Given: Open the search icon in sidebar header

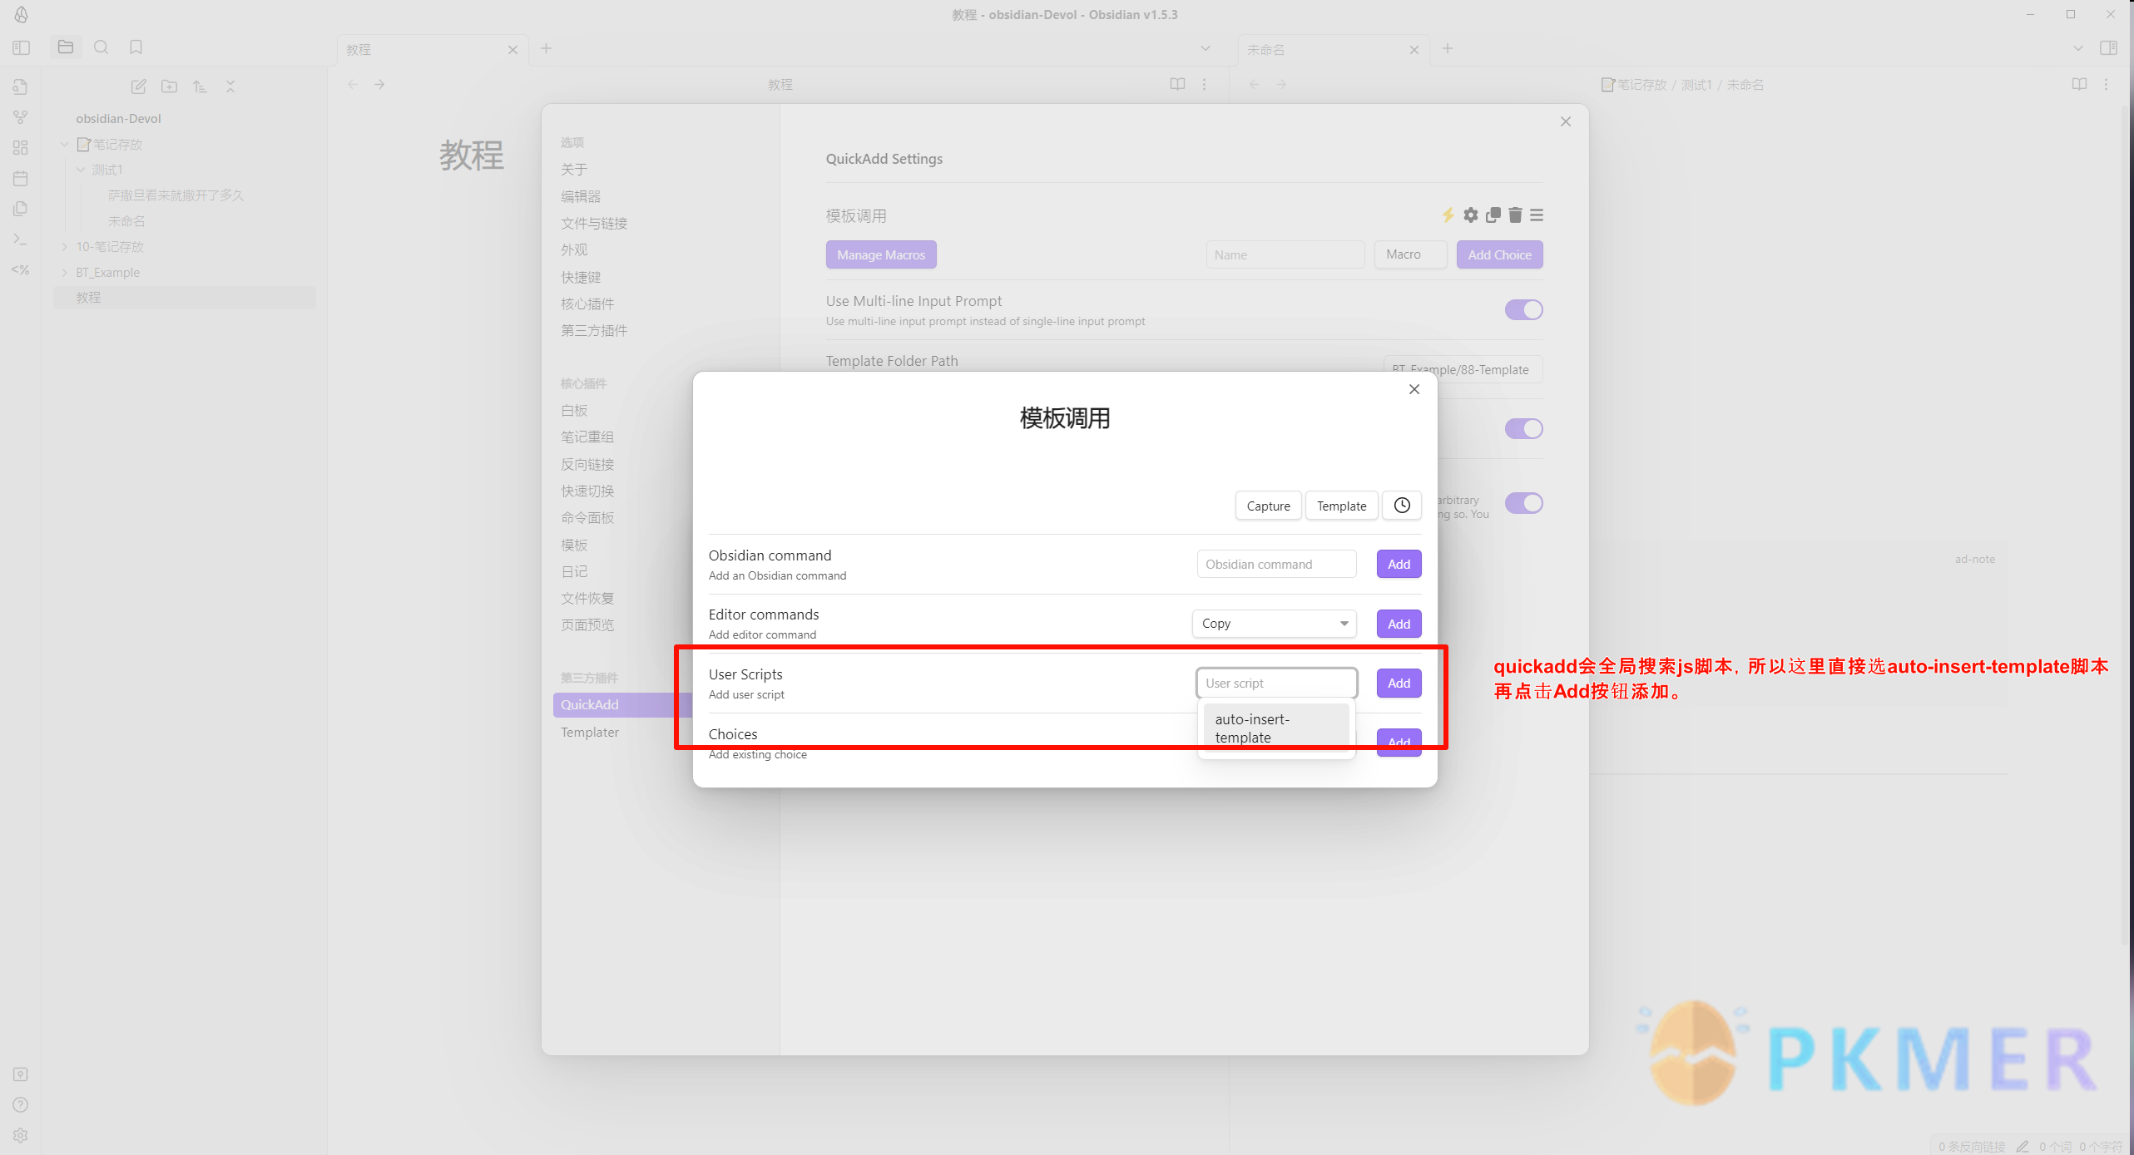Looking at the screenshot, I should click(x=102, y=47).
